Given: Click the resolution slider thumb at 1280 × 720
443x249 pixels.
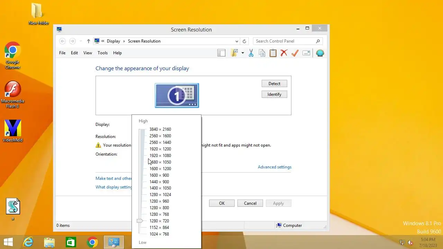Looking at the screenshot, I should pyautogui.click(x=140, y=221).
